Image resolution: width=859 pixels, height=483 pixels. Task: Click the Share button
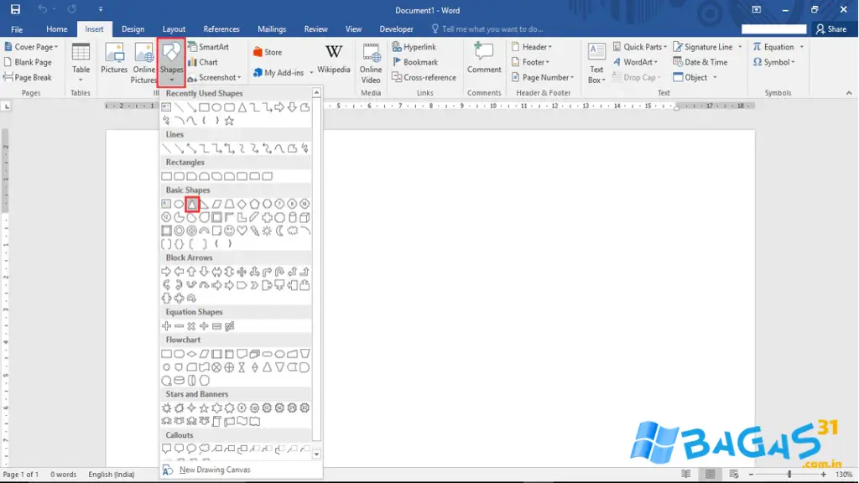(830, 28)
